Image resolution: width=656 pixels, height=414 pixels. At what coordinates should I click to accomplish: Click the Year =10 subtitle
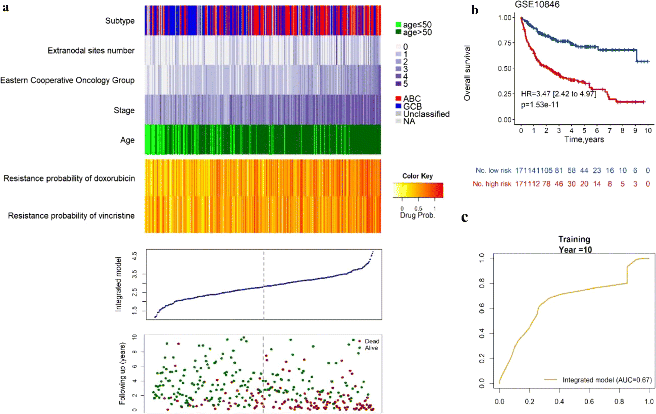point(575,250)
